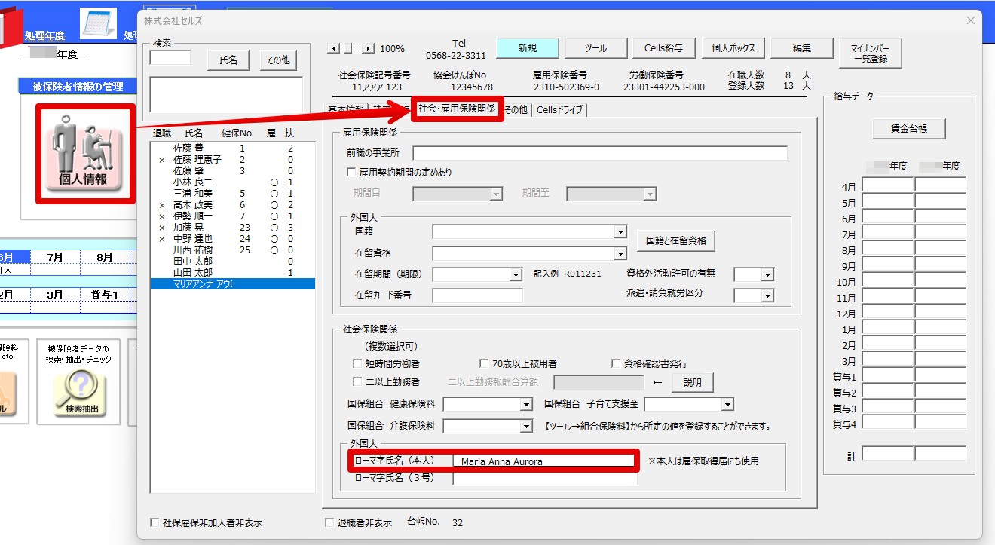Enable the 短時間労働者 checkbox
995x545 pixels.
point(358,363)
